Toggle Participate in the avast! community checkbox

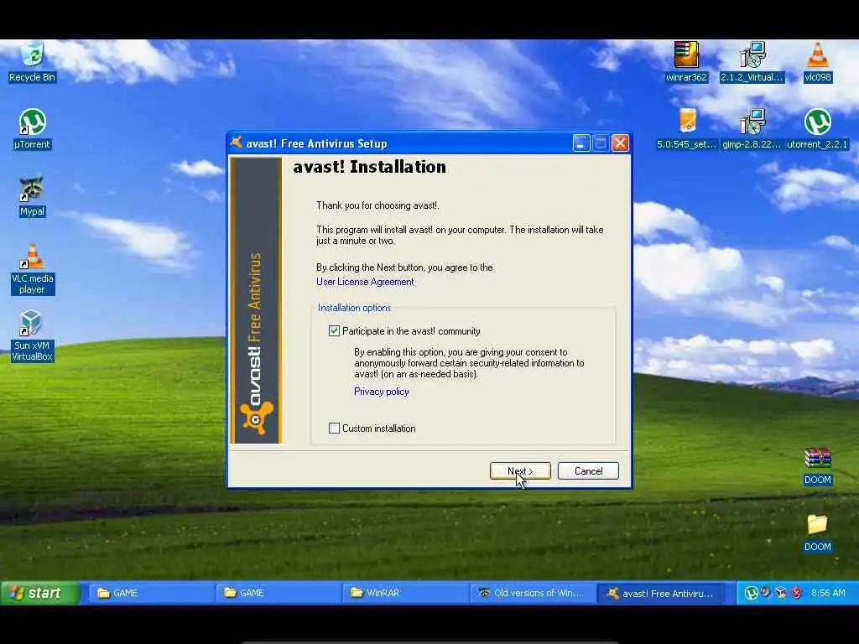(334, 330)
